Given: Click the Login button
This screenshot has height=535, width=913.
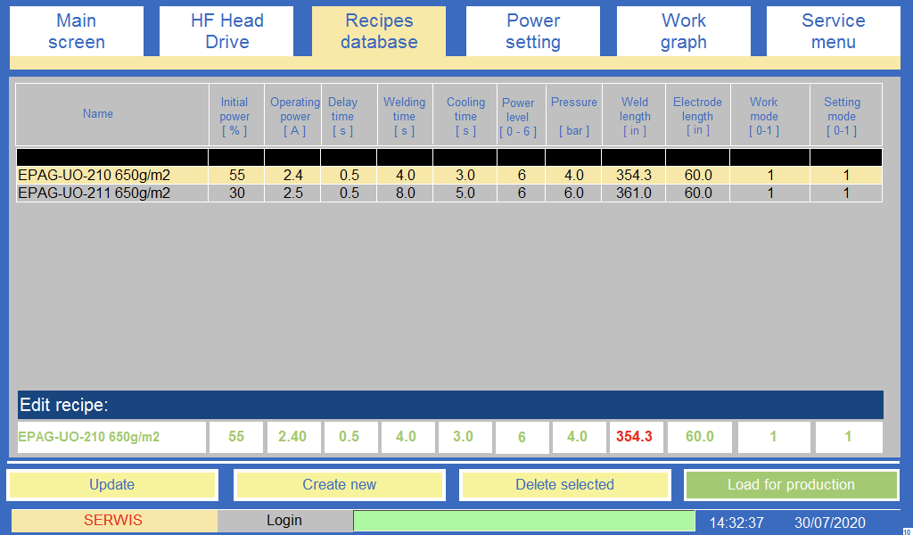Looking at the screenshot, I should point(284,521).
